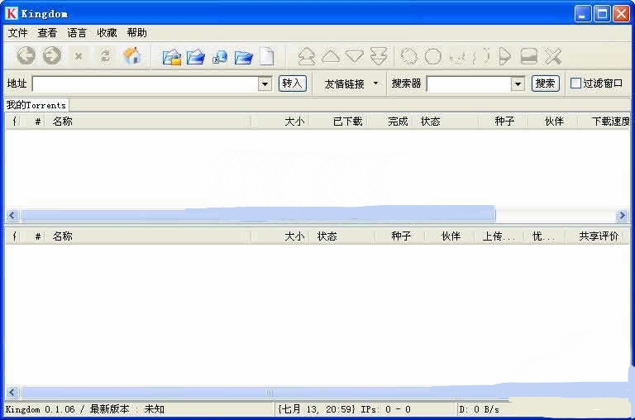Open the 友情链接 dropdown

[x=351, y=84]
